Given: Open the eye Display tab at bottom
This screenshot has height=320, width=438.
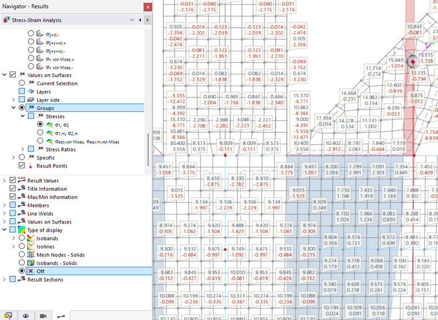Looking at the screenshot, I should [26, 316].
